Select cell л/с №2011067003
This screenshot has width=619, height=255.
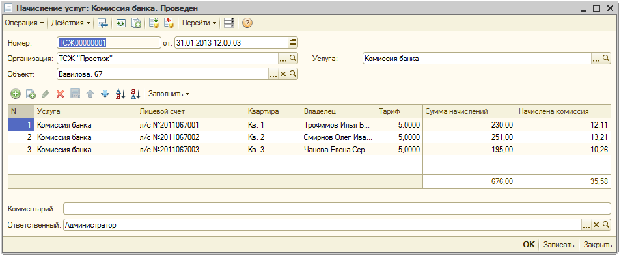(x=191, y=150)
